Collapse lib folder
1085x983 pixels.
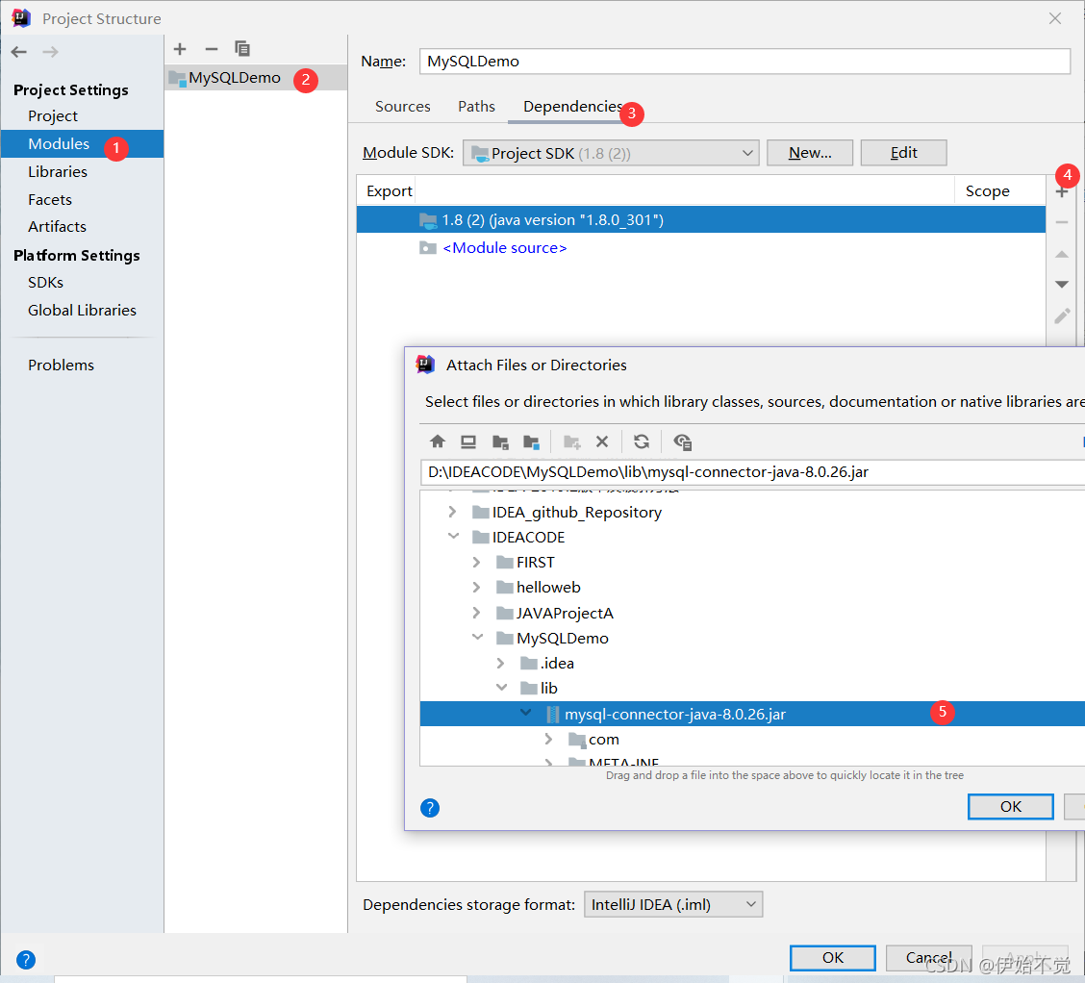click(x=502, y=689)
